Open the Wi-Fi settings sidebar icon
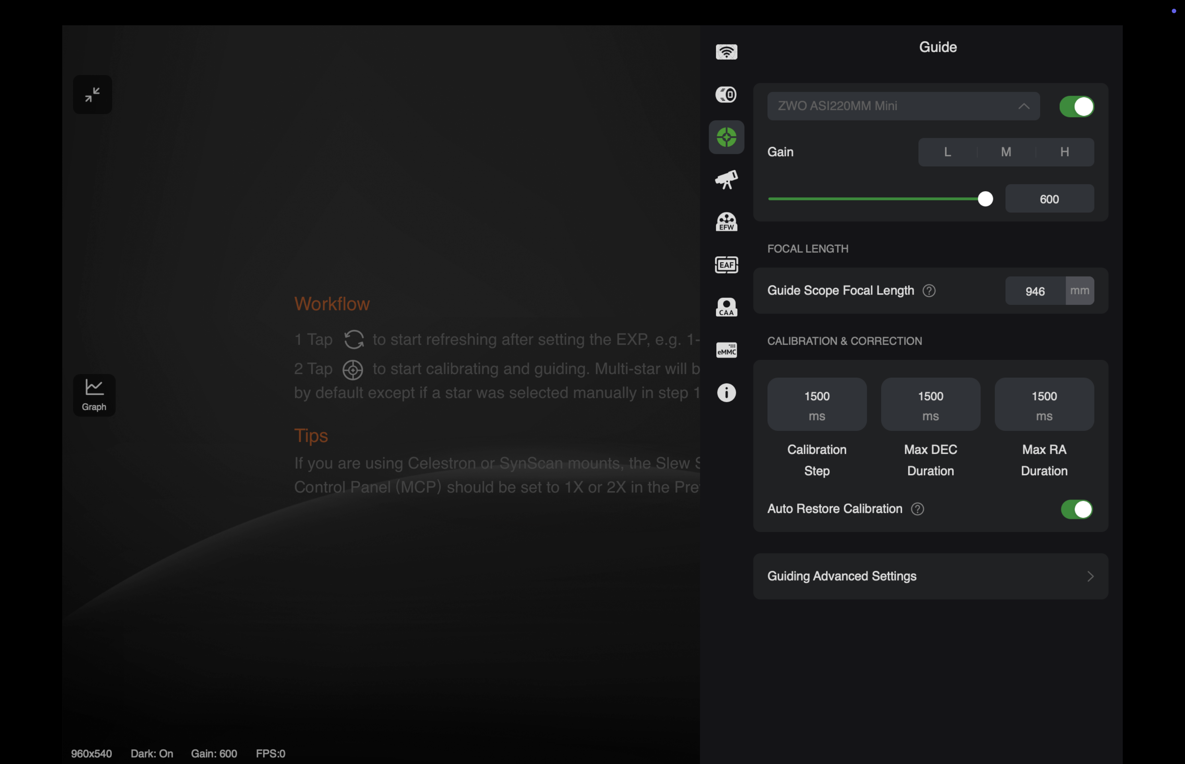 tap(726, 52)
